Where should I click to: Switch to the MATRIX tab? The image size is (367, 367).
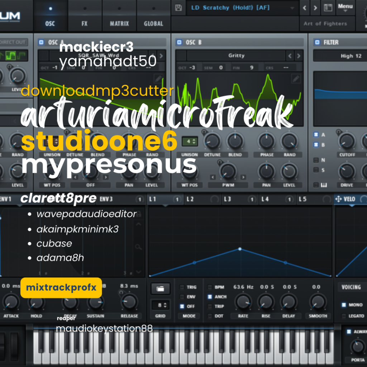pyautogui.click(x=119, y=15)
